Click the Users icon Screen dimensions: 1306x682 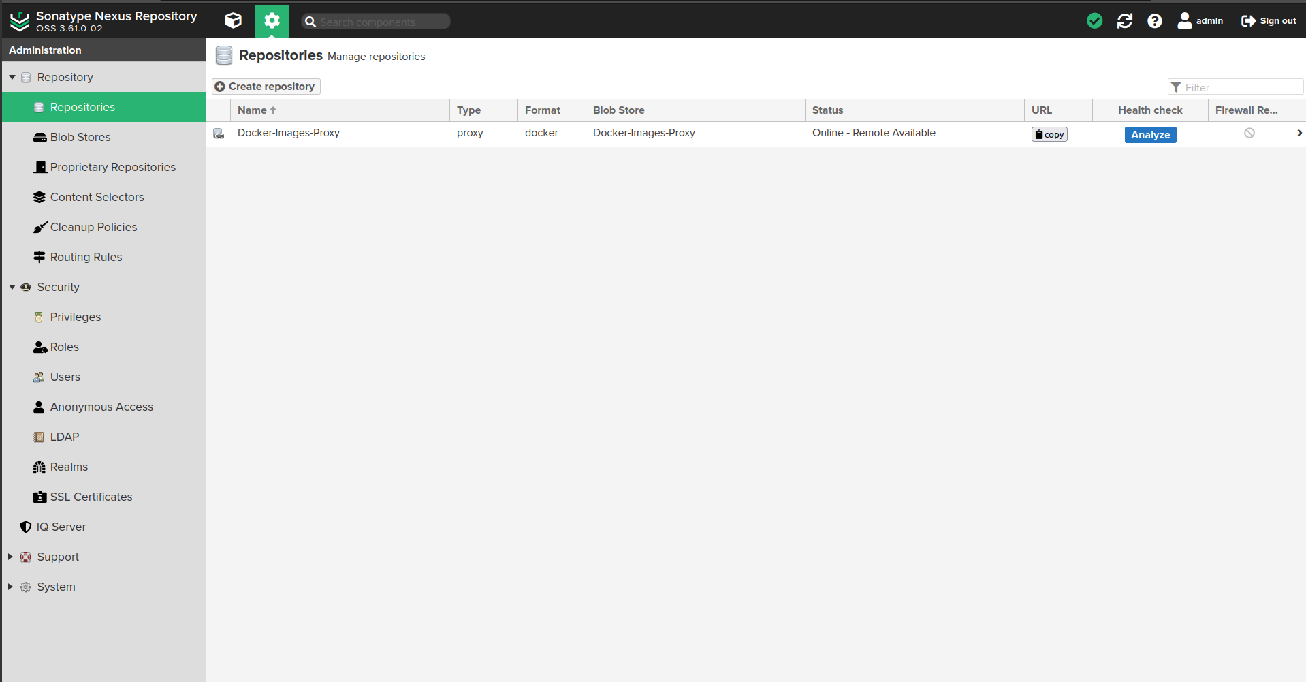pos(39,377)
